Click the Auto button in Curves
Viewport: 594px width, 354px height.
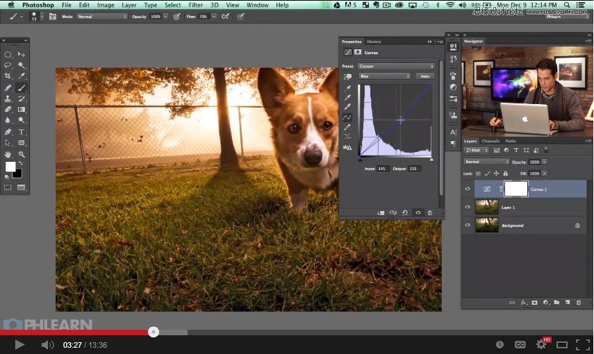tap(425, 76)
